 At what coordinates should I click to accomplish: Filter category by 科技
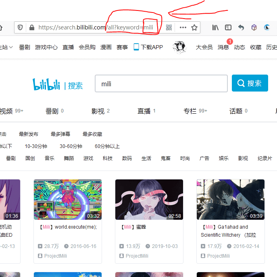pos(108,158)
